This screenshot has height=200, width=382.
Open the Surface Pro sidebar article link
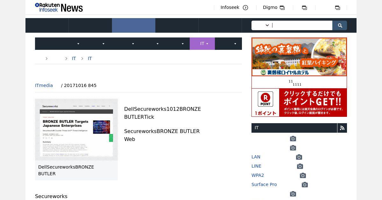click(264, 184)
